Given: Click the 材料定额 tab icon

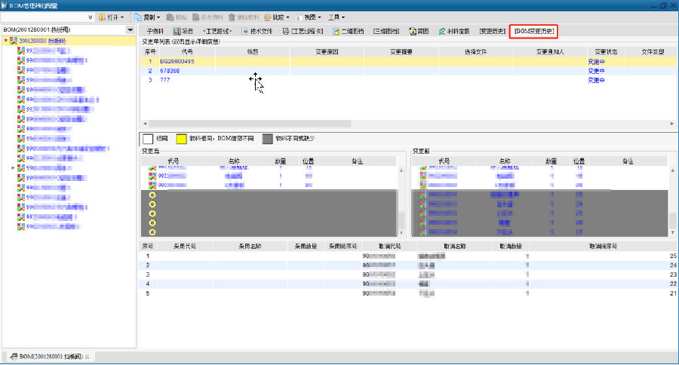Looking at the screenshot, I should tap(442, 32).
